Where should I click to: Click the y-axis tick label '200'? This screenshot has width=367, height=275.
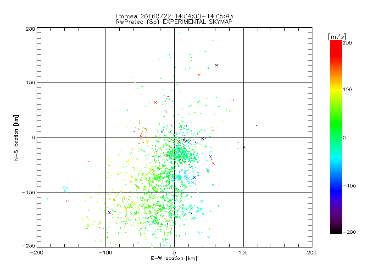point(30,29)
